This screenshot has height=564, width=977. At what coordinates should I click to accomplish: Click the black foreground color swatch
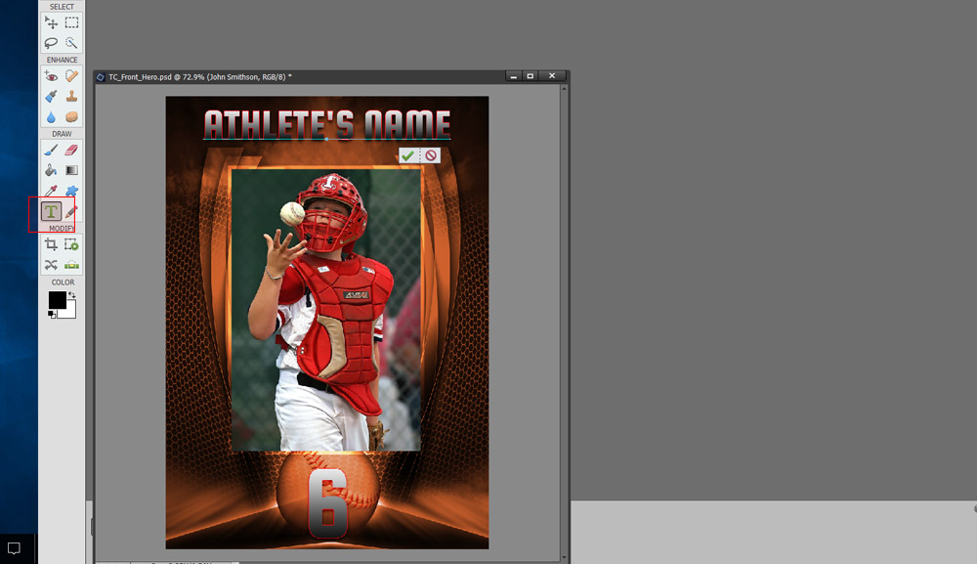pyautogui.click(x=57, y=300)
